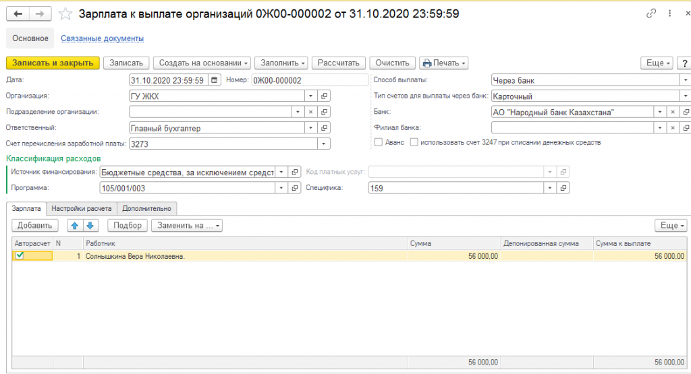Open the three-dot options menu in title bar
Image resolution: width=691 pixels, height=374 pixels.
[x=669, y=13]
